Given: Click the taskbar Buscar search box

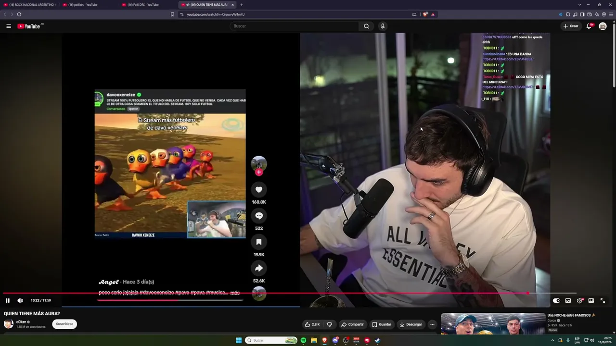Looking at the screenshot, I should pos(272,340).
